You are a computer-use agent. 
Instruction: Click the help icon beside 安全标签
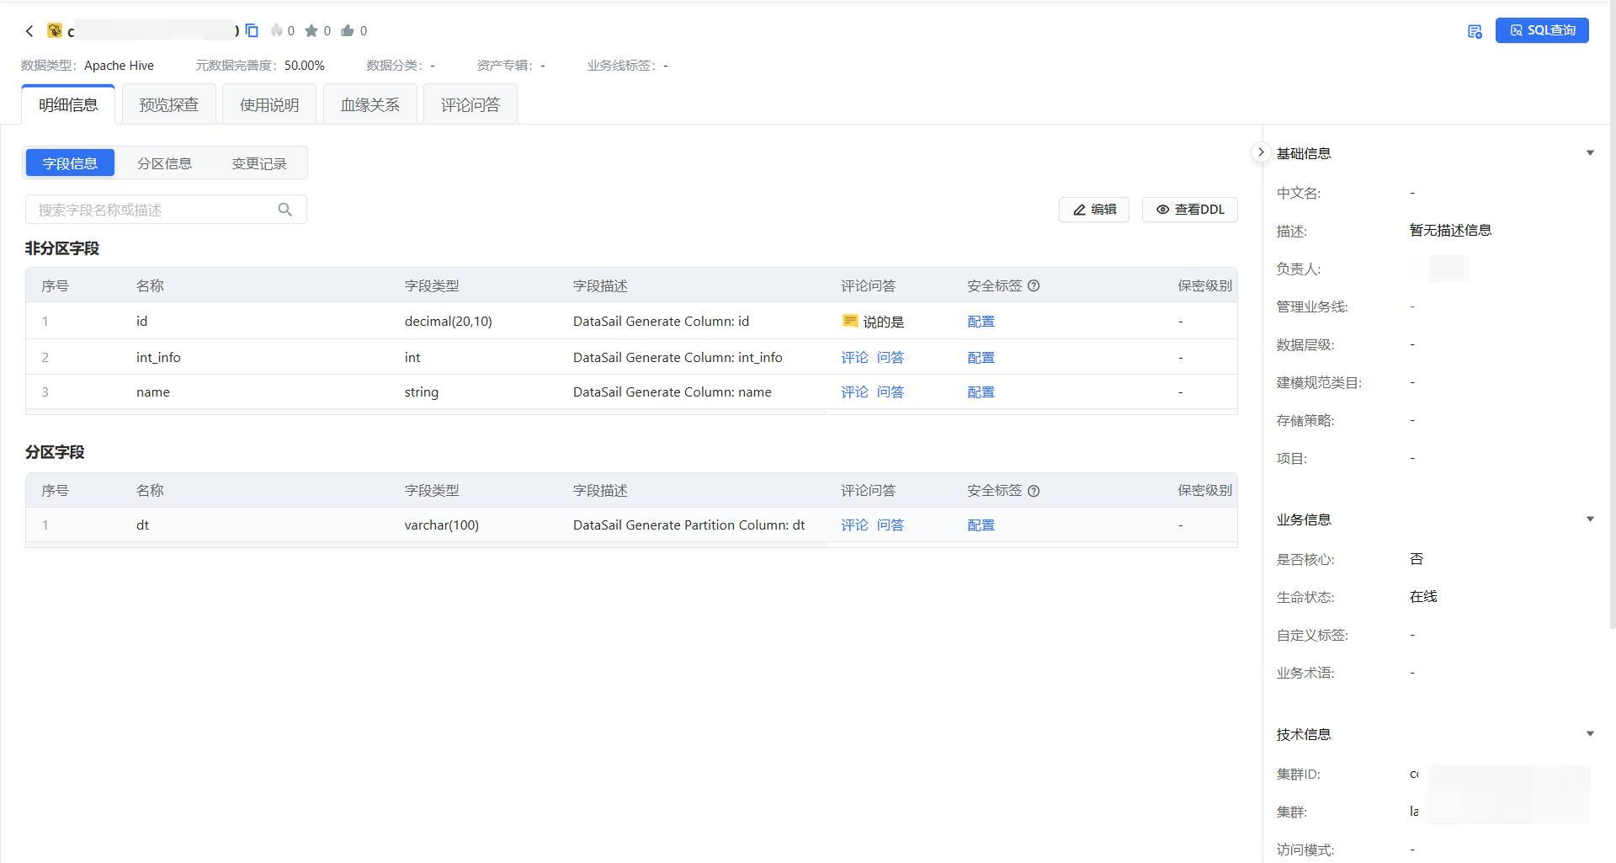point(1034,286)
